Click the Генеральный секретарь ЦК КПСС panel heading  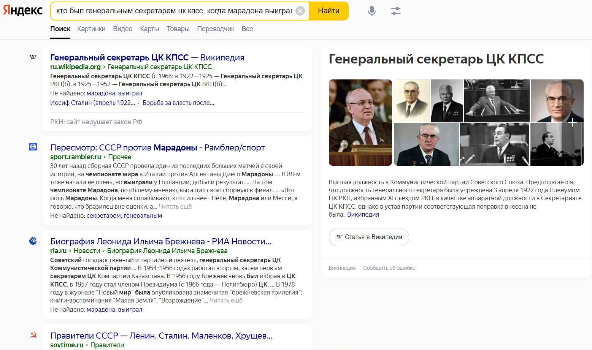pos(436,59)
